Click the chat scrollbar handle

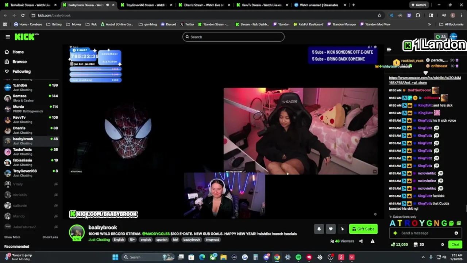[x=466, y=209]
